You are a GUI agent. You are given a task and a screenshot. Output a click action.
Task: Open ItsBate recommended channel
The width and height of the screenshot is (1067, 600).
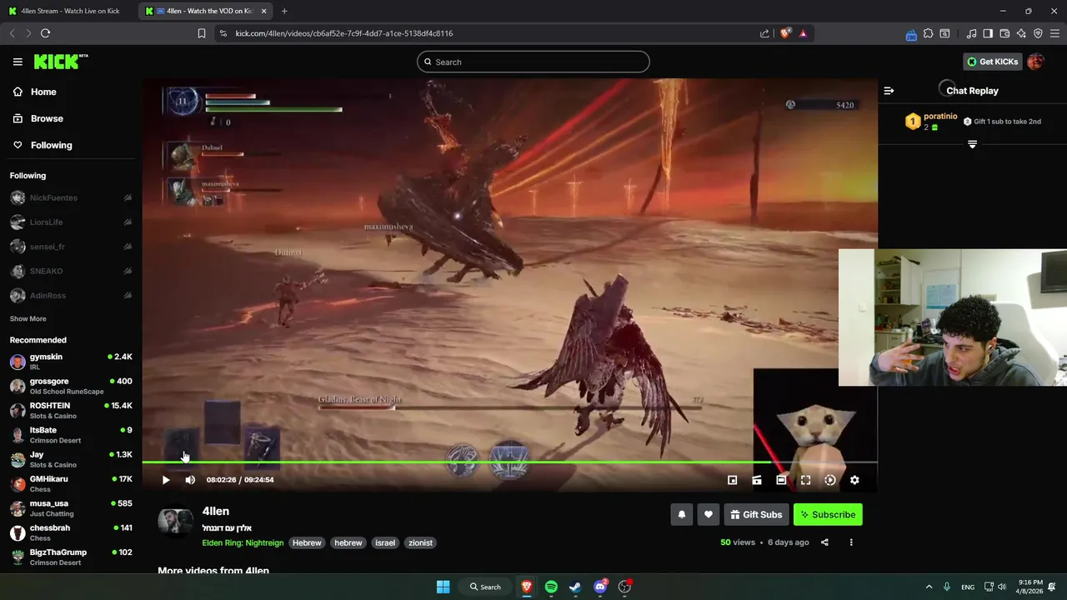click(x=71, y=435)
